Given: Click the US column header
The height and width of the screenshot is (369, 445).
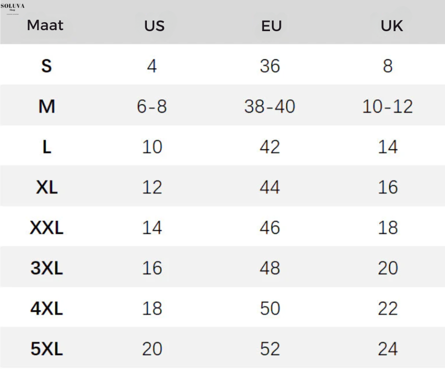Looking at the screenshot, I should (154, 26).
